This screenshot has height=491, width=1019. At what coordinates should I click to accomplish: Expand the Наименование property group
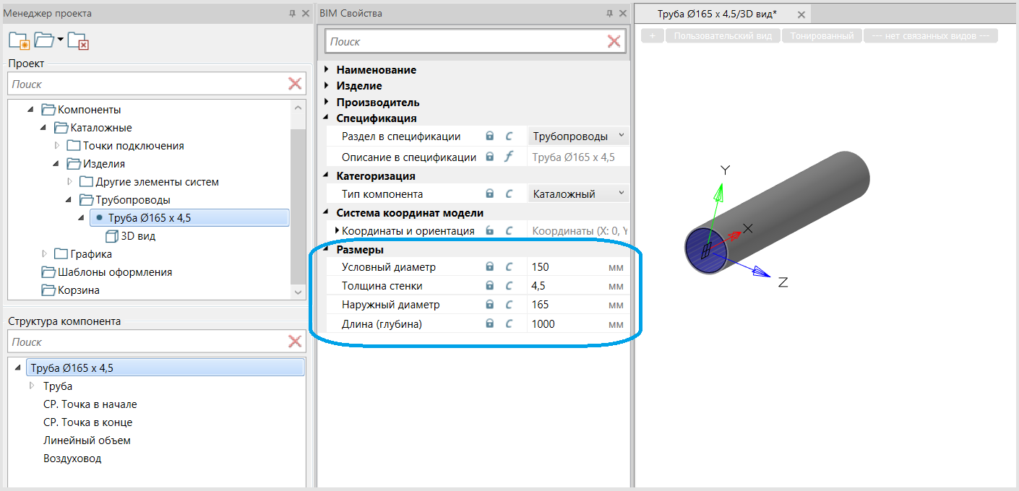tap(327, 70)
